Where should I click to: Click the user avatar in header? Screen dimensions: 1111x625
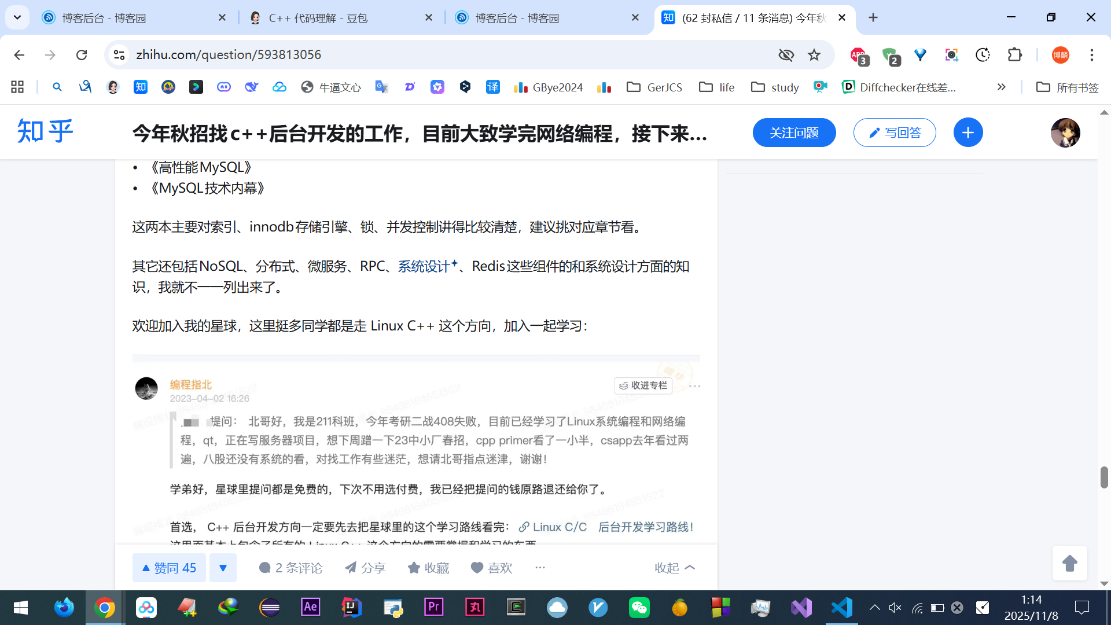1065,133
